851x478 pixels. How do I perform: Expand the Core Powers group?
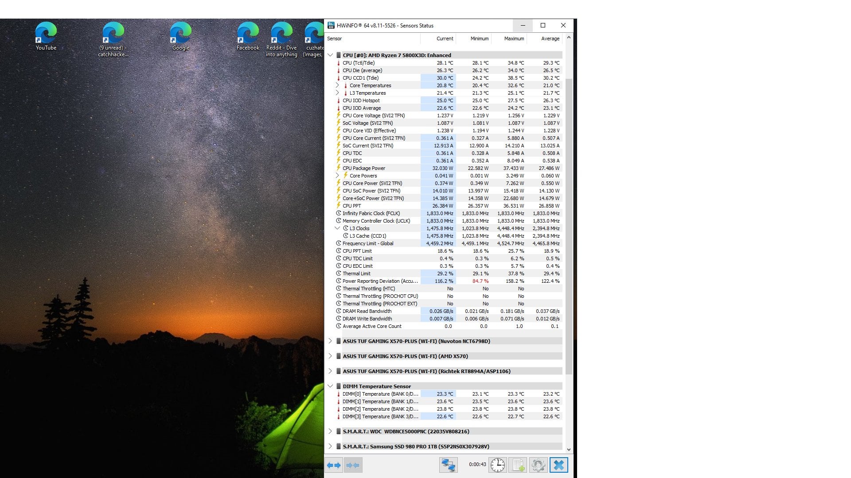[x=337, y=176]
